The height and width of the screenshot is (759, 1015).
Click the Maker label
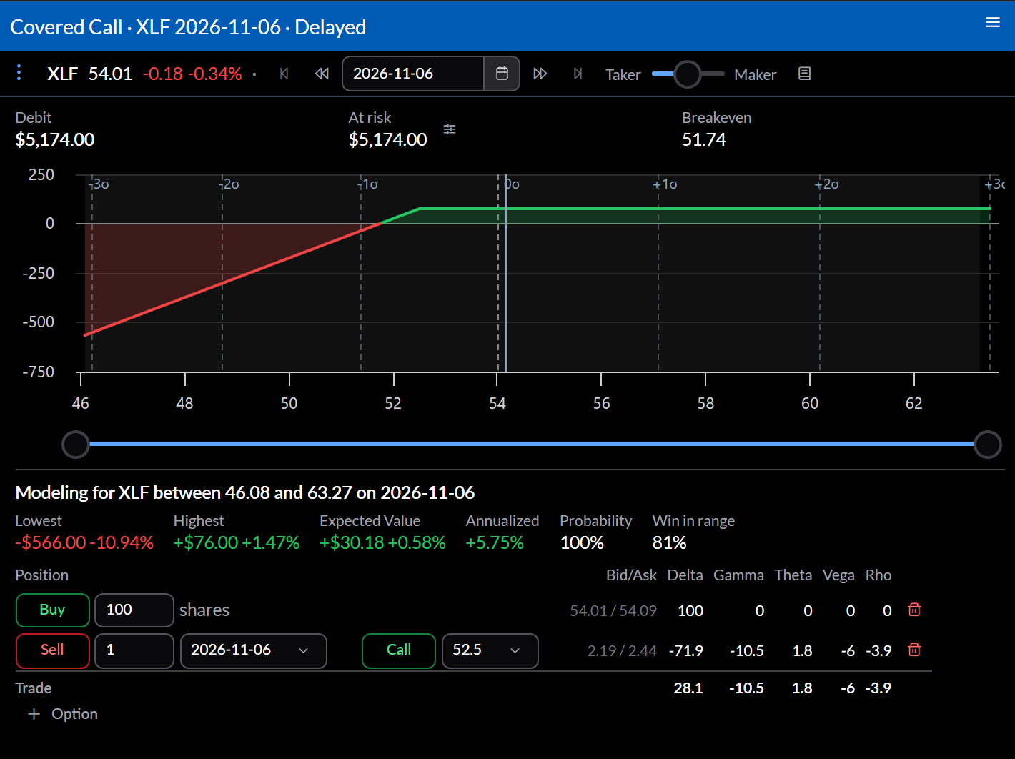(755, 74)
